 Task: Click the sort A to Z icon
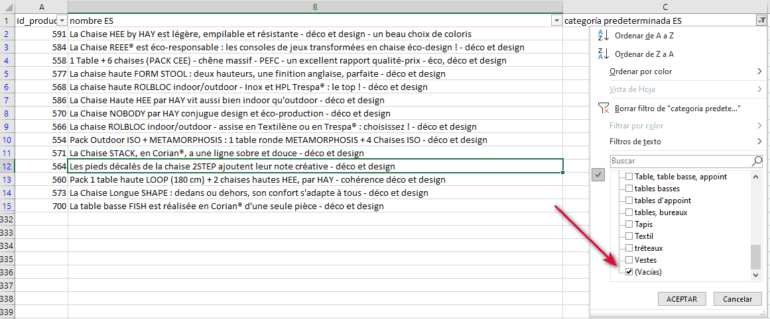603,36
